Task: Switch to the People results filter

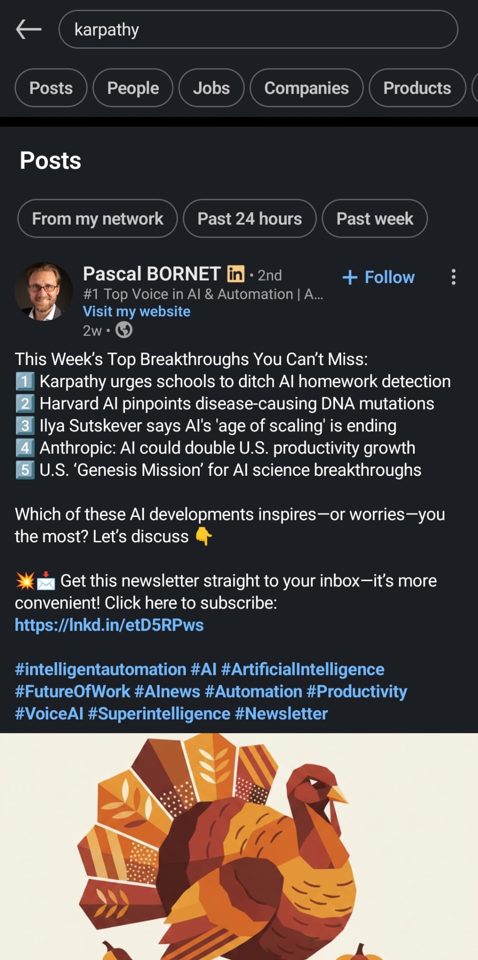Action: point(132,88)
